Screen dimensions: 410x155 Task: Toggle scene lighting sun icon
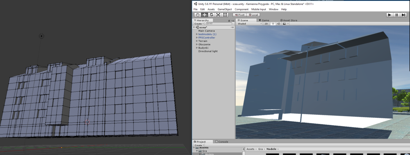(x=273, y=23)
